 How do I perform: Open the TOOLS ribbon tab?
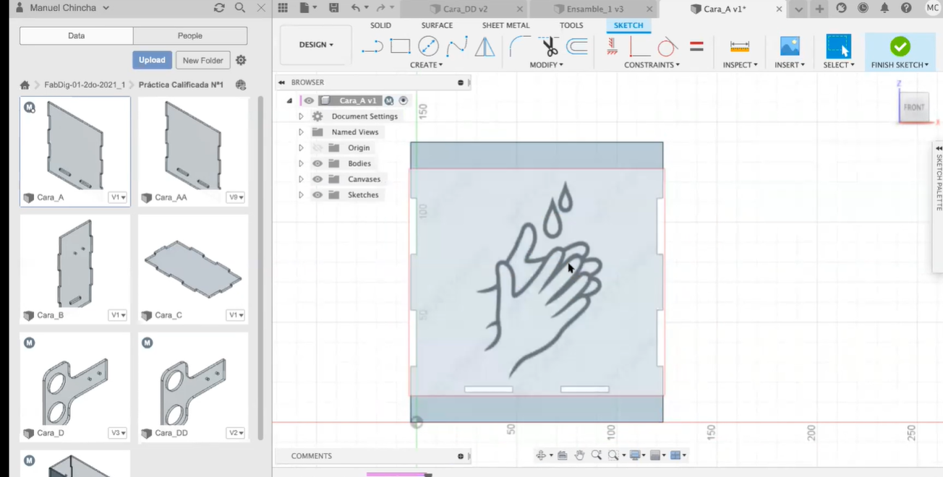click(x=571, y=25)
